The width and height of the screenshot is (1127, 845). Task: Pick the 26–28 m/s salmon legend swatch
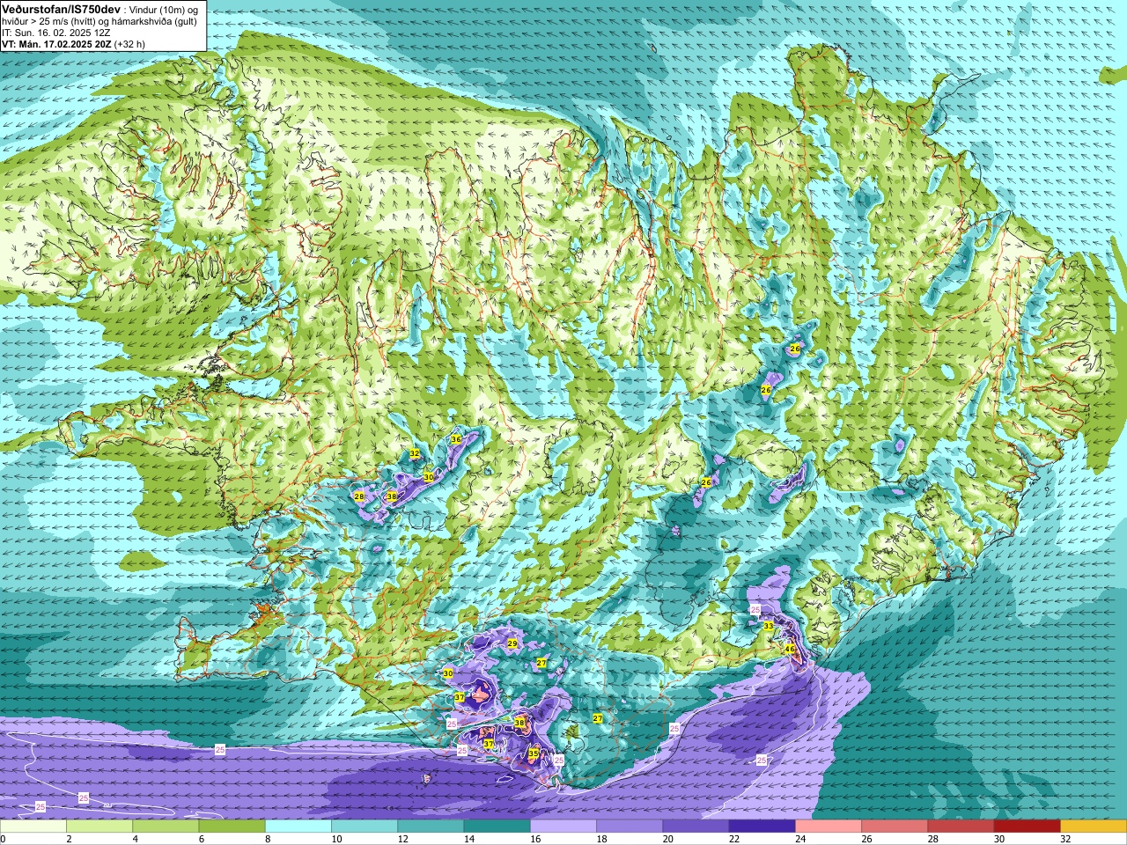895,827
